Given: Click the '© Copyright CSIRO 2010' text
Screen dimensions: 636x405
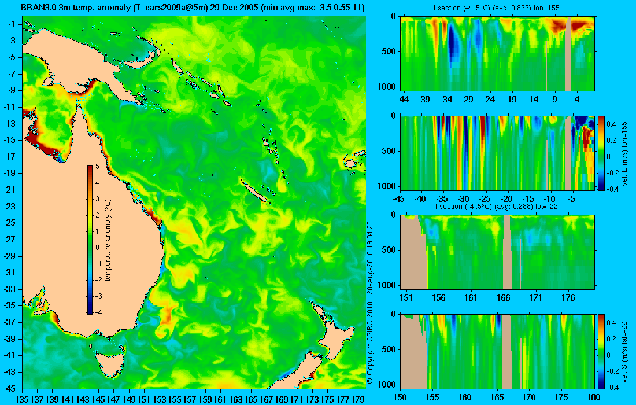Looking at the screenshot, I should [x=369, y=343].
